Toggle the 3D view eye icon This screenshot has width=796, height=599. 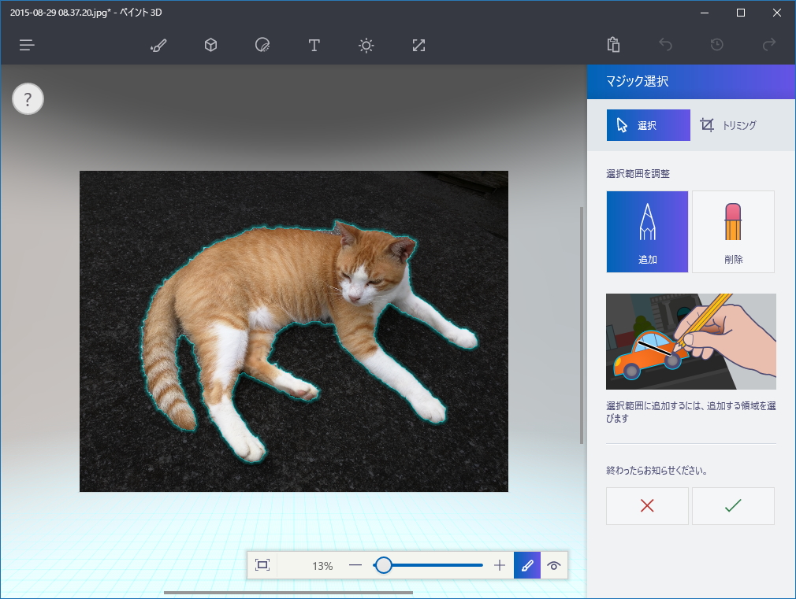pyautogui.click(x=554, y=565)
